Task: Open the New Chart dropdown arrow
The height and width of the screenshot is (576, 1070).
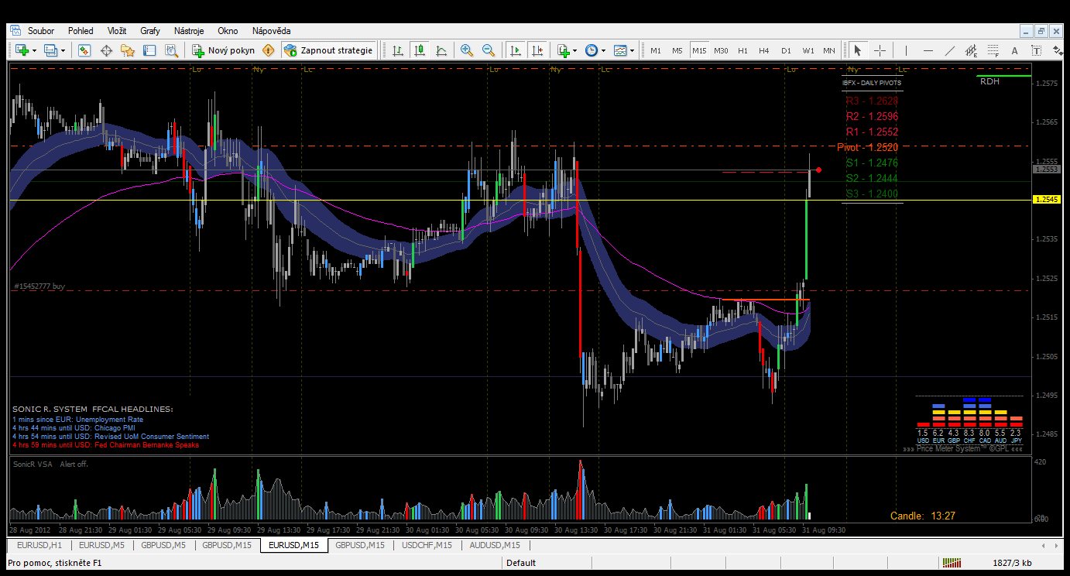Action: [35, 50]
